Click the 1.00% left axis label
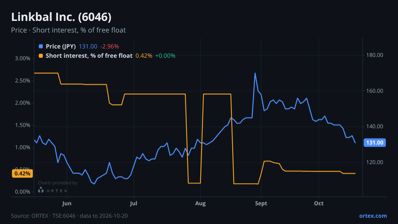Image resolution: width=398 pixels, height=224 pixels. coord(23,147)
